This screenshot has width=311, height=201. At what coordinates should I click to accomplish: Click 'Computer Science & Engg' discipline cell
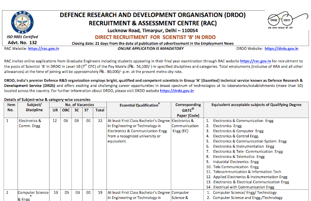[x=33, y=196]
